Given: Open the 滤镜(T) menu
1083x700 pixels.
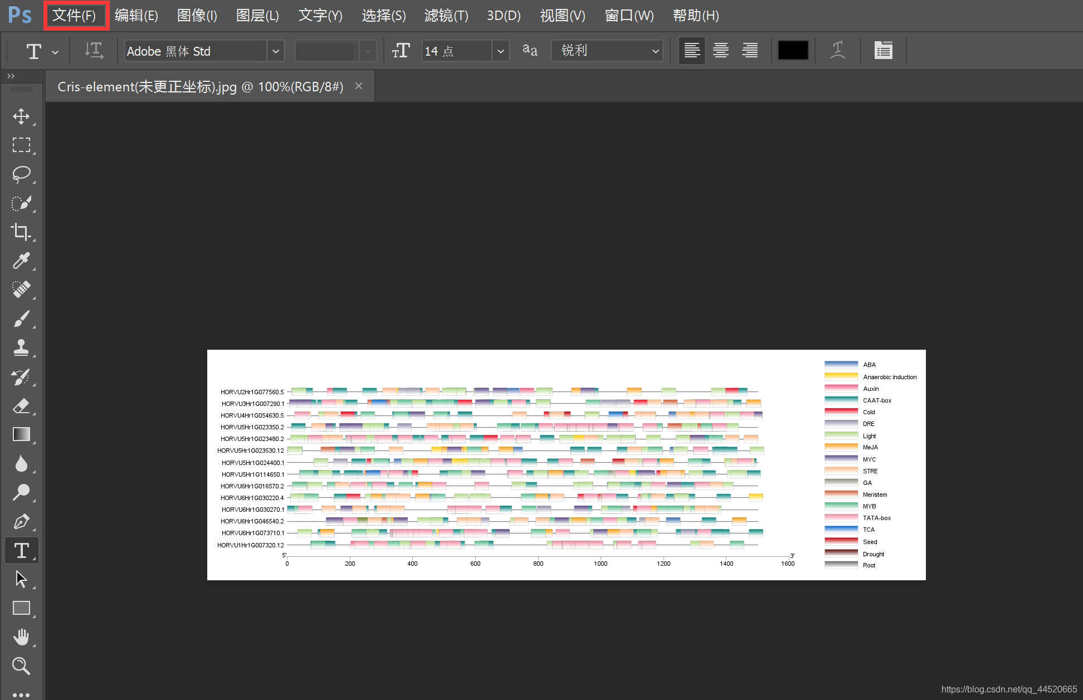Looking at the screenshot, I should [x=446, y=16].
